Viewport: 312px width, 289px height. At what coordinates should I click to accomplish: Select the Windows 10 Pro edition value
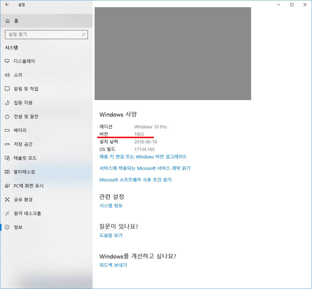pyautogui.click(x=151, y=127)
